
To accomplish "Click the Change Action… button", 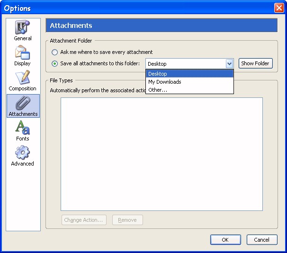I will pyautogui.click(x=84, y=220).
